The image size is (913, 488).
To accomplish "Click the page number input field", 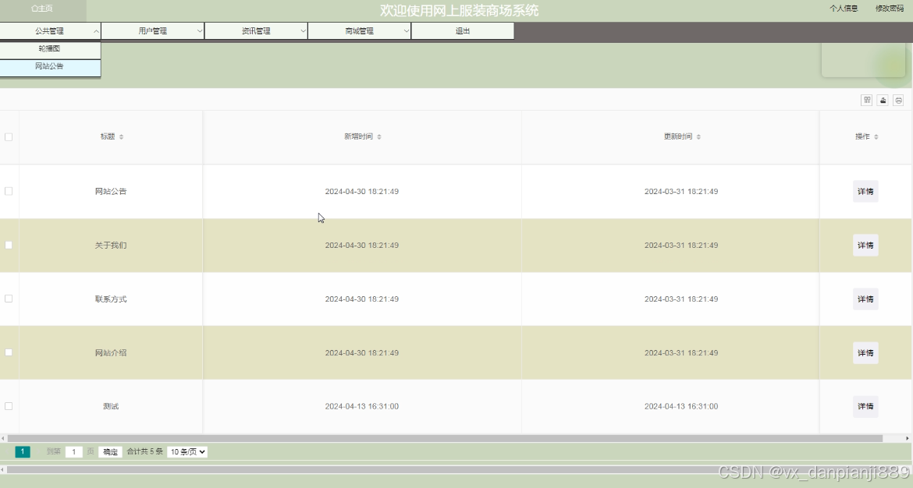I will pyautogui.click(x=74, y=451).
